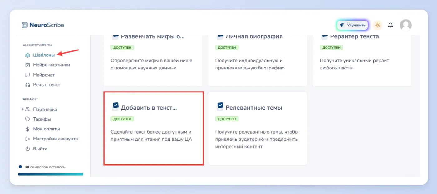Open the Рерайтер текста template title
Screen dimensions: 437x194
point(354,36)
